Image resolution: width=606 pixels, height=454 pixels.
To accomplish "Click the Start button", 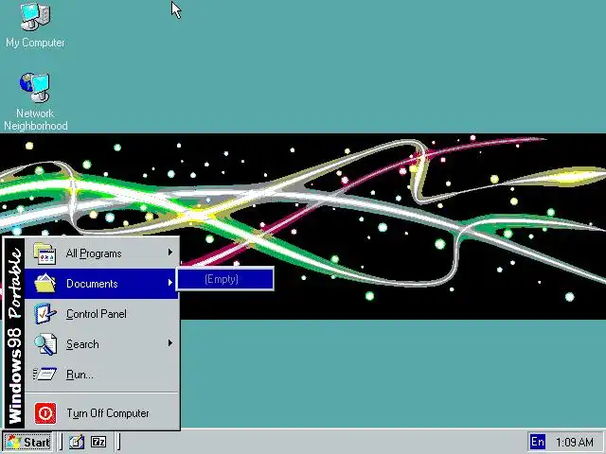I will coord(27,442).
